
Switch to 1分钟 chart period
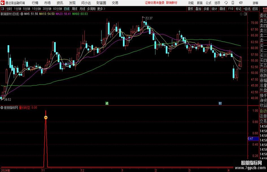coord(18,9)
